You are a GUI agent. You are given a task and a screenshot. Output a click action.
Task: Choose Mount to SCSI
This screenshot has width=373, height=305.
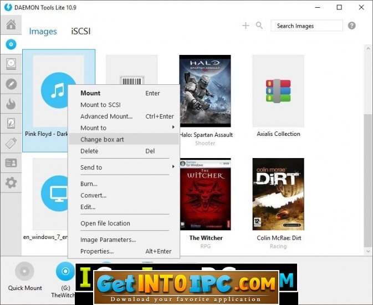(124, 105)
